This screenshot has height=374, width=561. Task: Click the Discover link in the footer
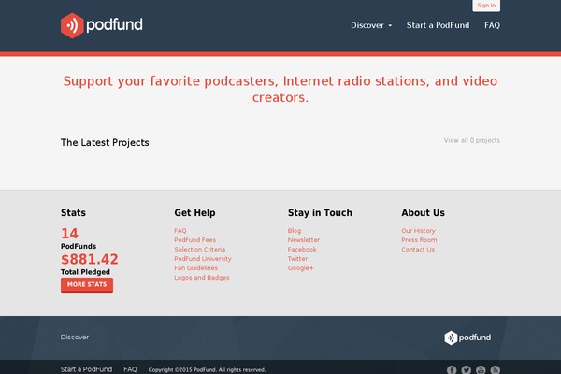click(75, 337)
